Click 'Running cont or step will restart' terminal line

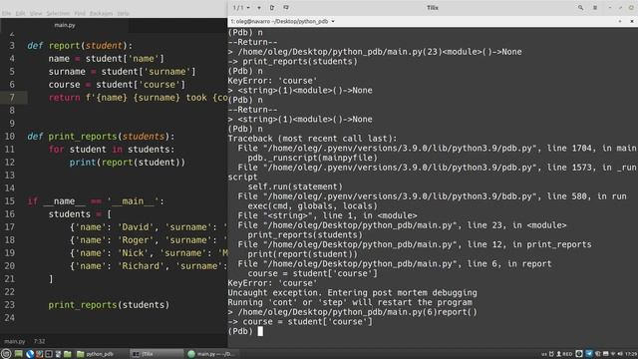[350, 302]
